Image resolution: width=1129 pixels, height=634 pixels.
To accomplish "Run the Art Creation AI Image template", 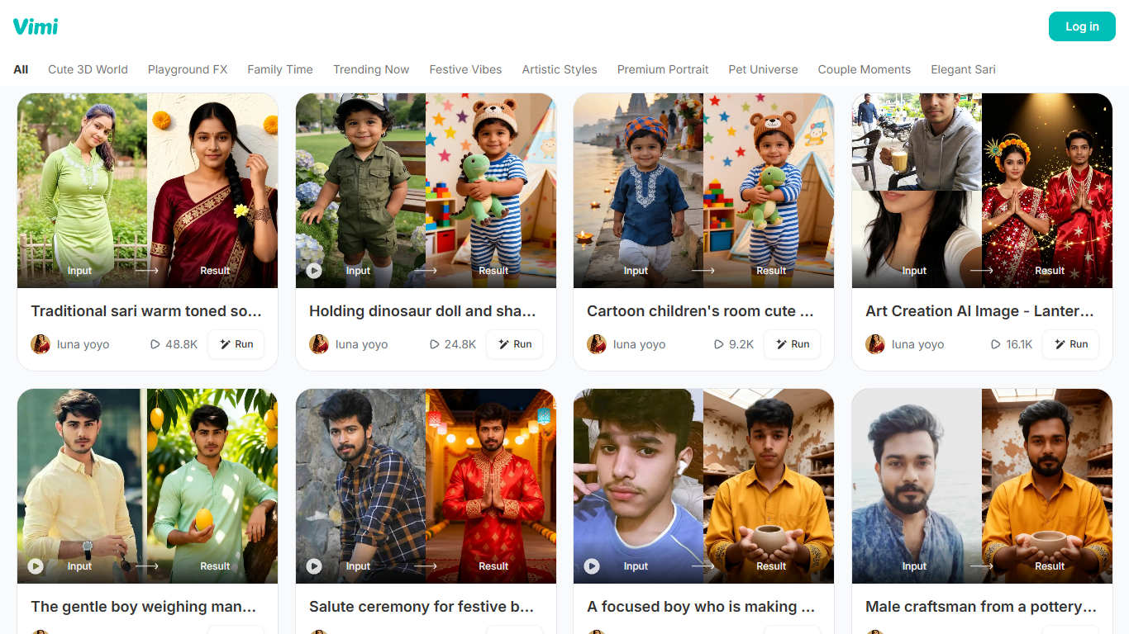I will pos(1070,344).
